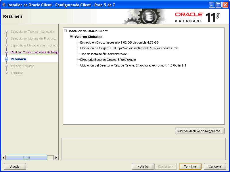Click the Terminar step label in sidebar
230x172 pixels.
[17, 73]
